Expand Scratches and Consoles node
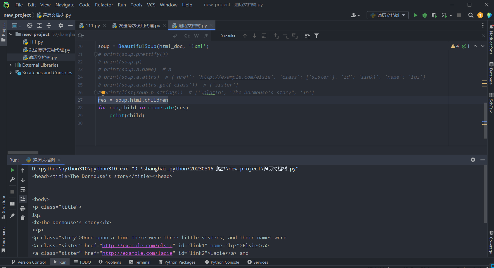 11,72
